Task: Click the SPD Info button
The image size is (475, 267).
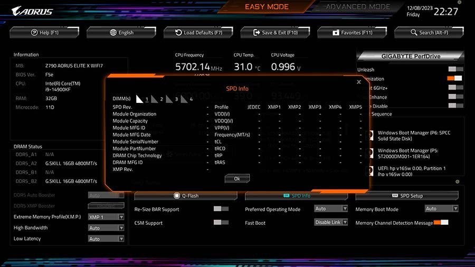Action: pyautogui.click(x=296, y=196)
